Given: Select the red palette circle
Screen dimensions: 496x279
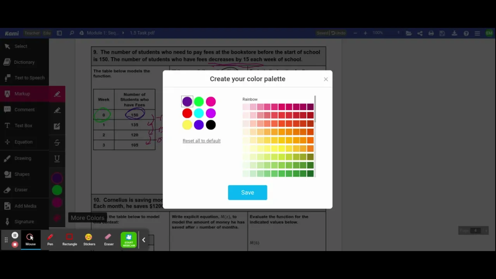Looking at the screenshot, I should click(x=187, y=113).
